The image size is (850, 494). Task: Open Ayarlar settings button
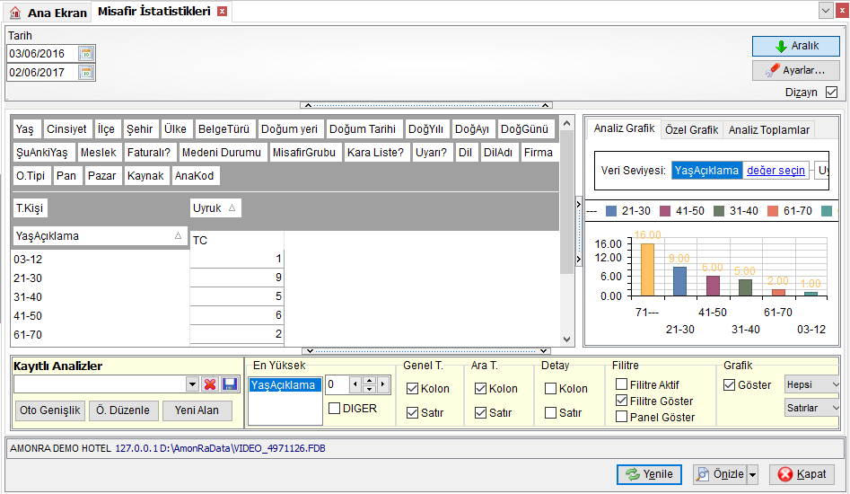point(796,70)
